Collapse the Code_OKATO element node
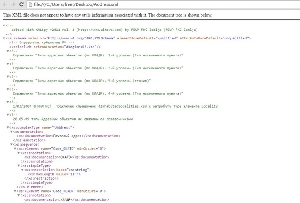 pos(15,149)
